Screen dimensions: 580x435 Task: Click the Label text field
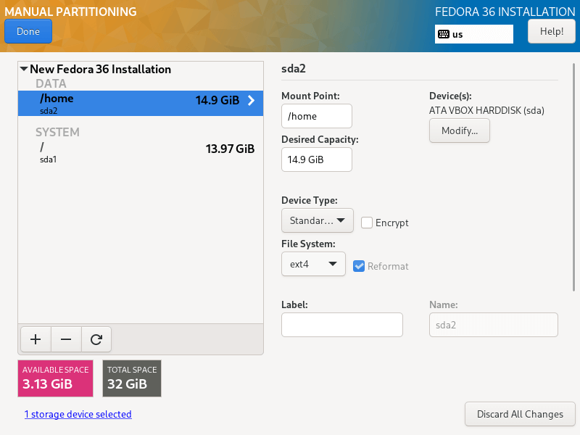pyautogui.click(x=341, y=325)
